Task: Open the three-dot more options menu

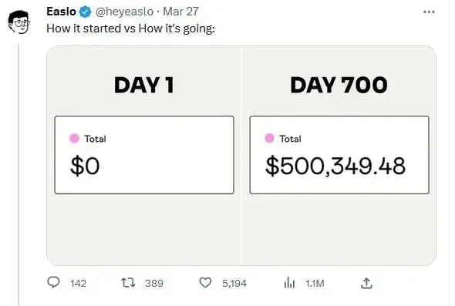Action: [429, 12]
